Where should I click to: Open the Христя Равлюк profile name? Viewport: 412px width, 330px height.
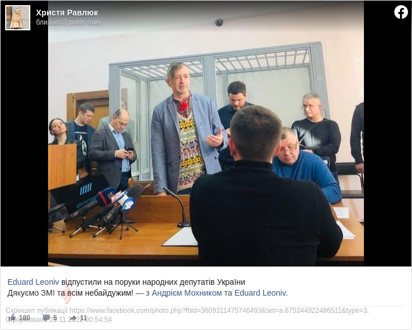click(67, 13)
